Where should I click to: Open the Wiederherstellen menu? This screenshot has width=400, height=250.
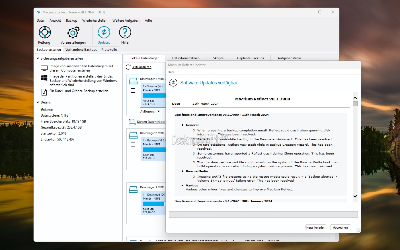pyautogui.click(x=95, y=21)
